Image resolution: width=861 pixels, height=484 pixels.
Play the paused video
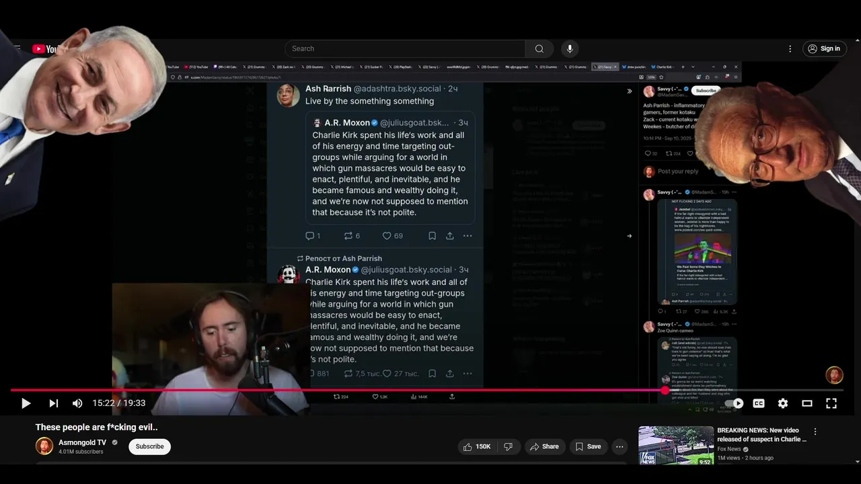[26, 403]
